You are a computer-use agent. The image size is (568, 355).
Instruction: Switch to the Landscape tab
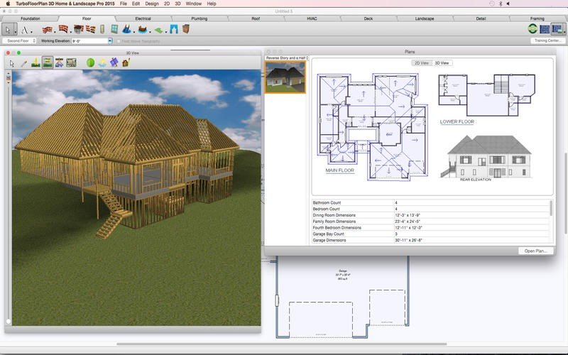425,18
